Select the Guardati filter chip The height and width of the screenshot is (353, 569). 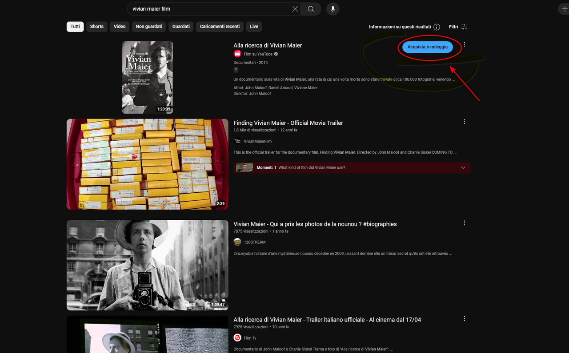coord(181,27)
